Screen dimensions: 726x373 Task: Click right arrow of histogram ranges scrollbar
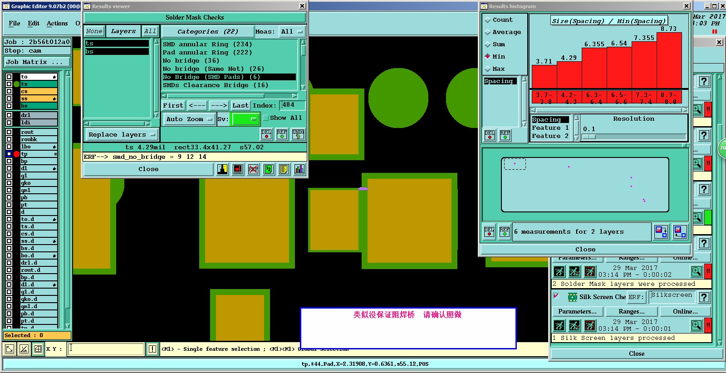coord(685,110)
